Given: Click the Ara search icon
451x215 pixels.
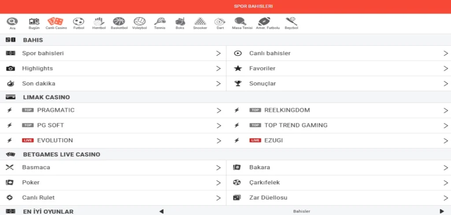Looking at the screenshot, I should coord(12,22).
